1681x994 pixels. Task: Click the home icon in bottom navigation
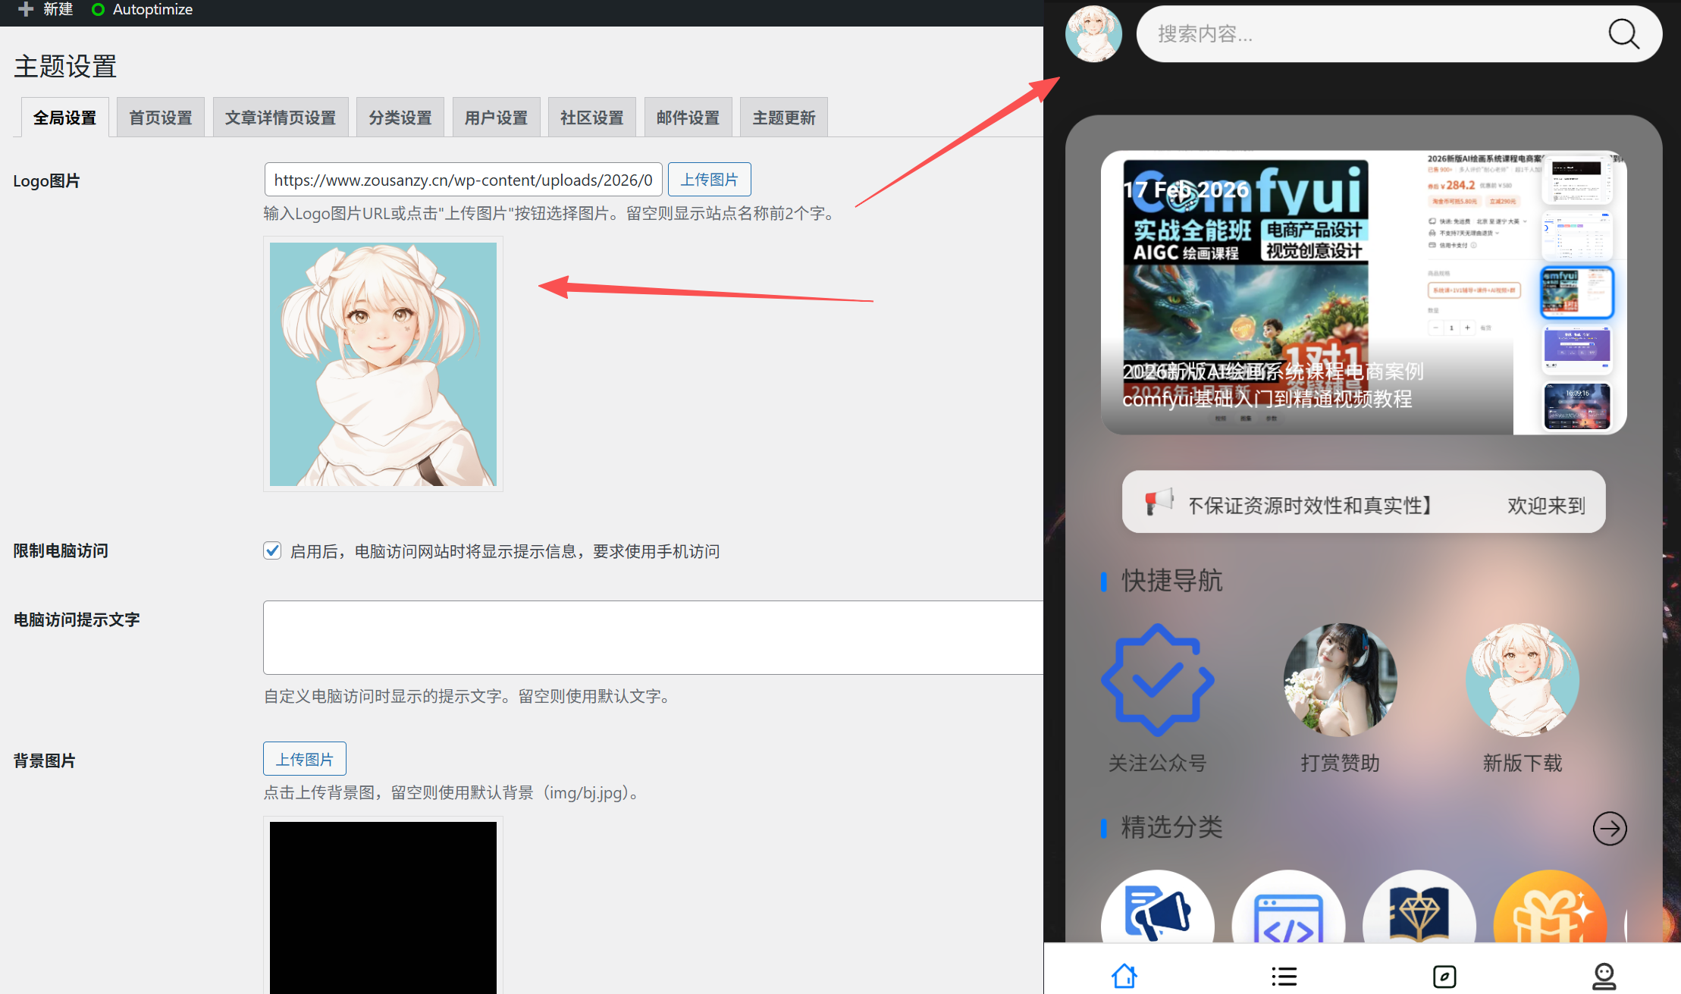(1124, 975)
